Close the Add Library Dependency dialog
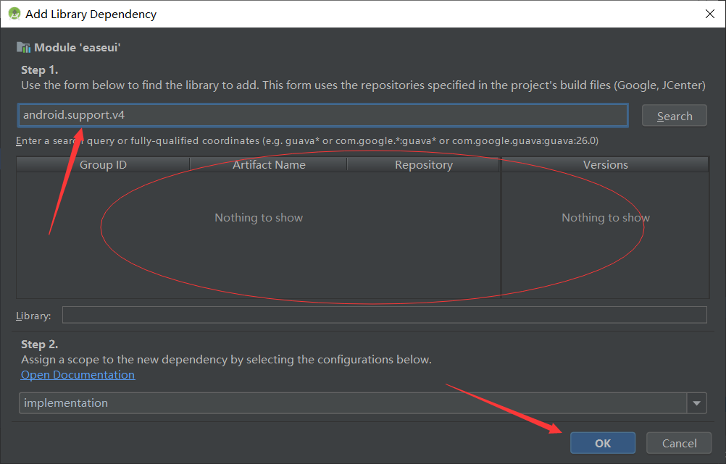The width and height of the screenshot is (726, 464). tap(708, 13)
